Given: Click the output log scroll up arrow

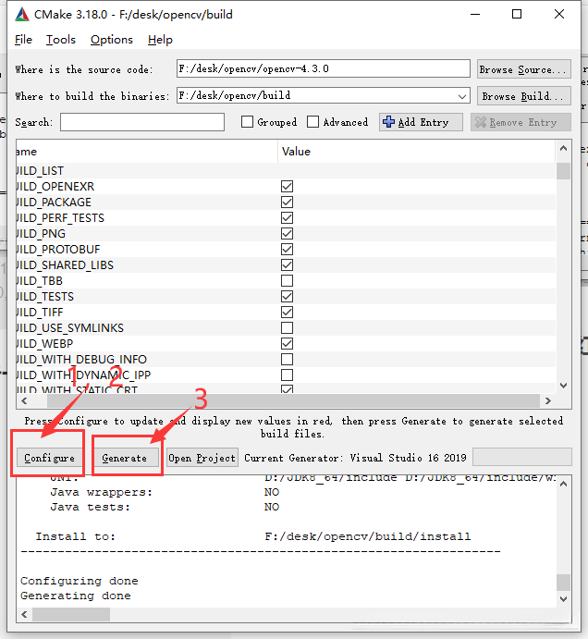Looking at the screenshot, I should (x=564, y=485).
